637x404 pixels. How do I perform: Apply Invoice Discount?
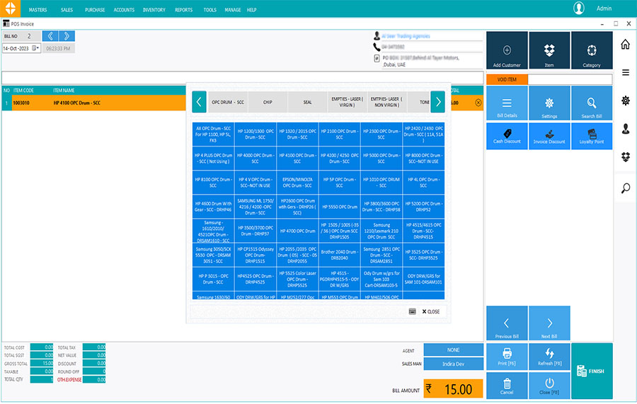pos(549,137)
